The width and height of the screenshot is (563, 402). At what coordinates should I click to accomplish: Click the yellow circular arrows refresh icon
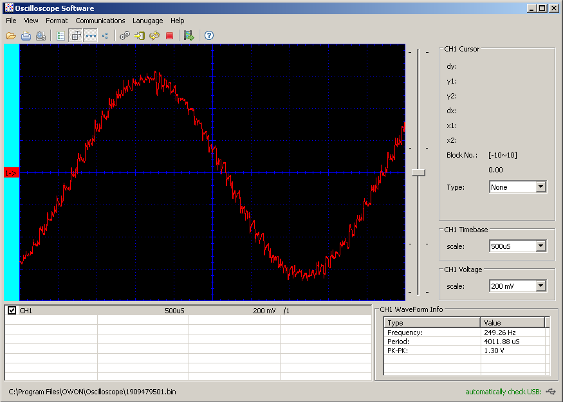154,36
